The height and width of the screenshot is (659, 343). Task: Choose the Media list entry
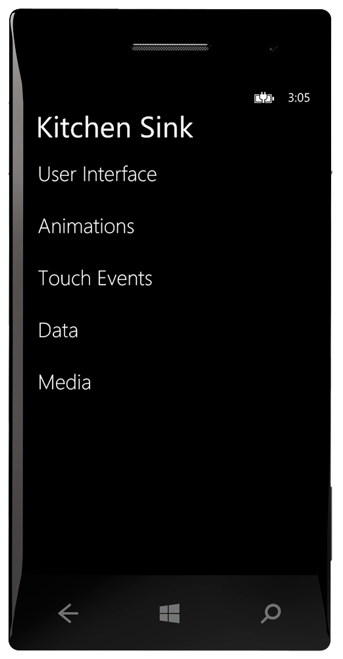tap(65, 382)
